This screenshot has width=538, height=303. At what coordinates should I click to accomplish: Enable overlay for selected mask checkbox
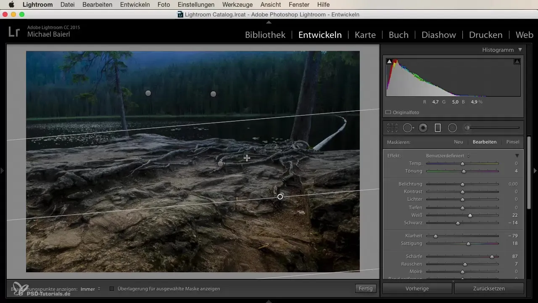[112, 289]
